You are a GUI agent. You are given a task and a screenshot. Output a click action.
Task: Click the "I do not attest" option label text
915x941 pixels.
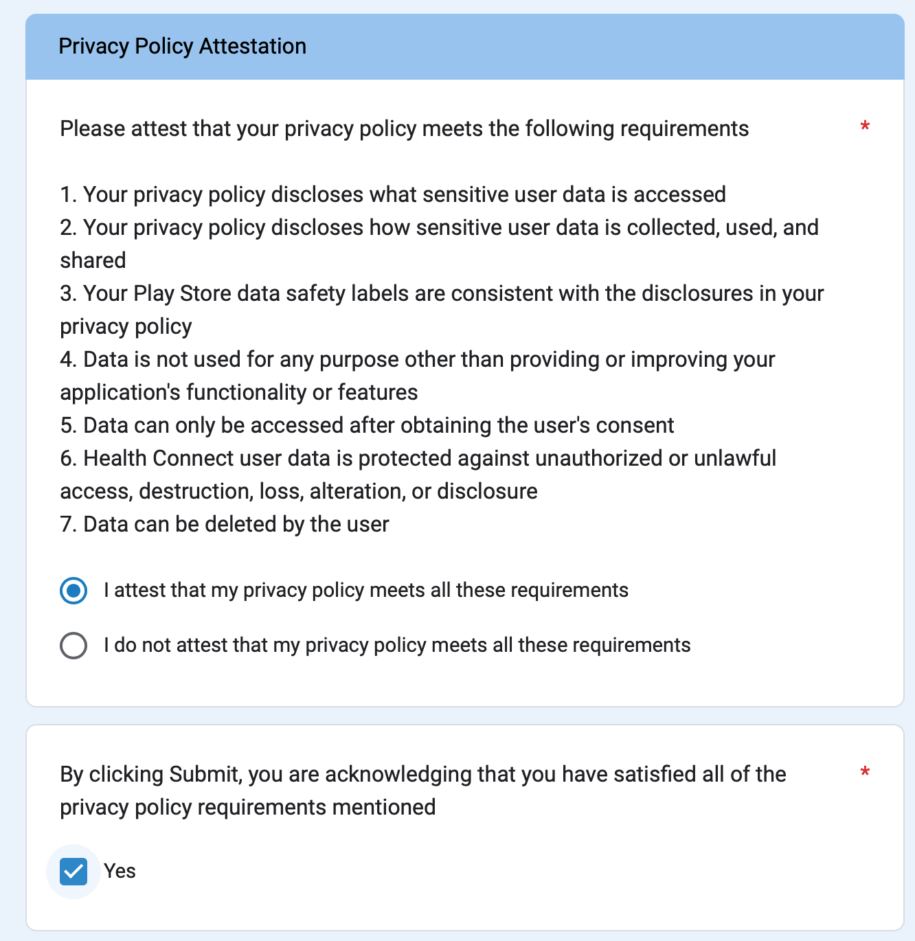pos(397,646)
